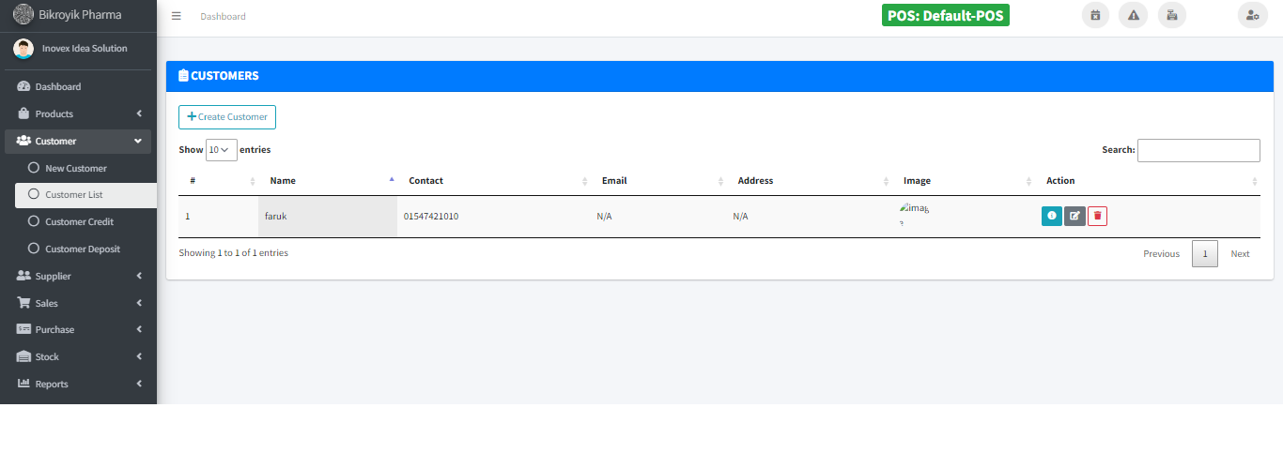Open the cash register POS icon
This screenshot has width=1283, height=453.
(1171, 15)
